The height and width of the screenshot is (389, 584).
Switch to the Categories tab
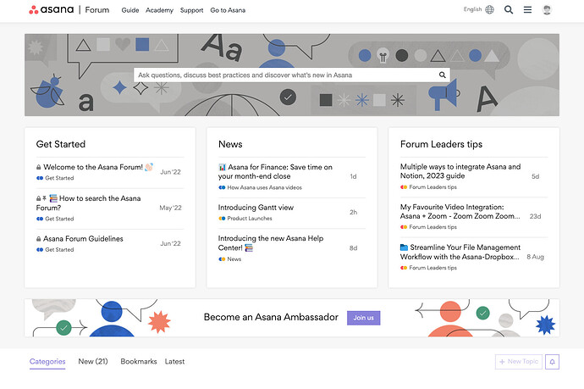[x=47, y=361]
